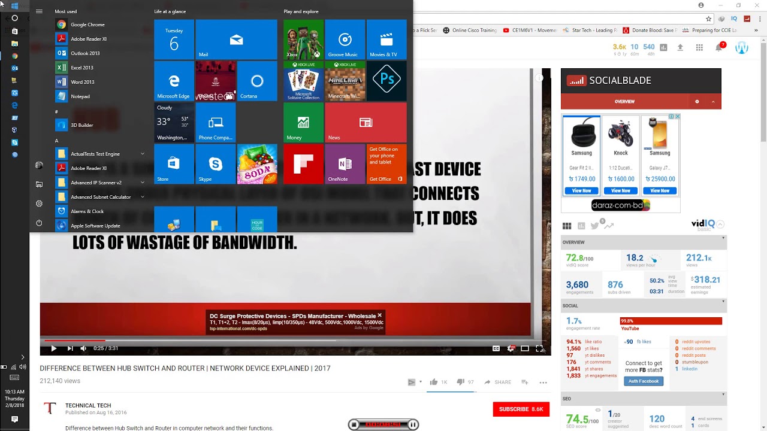767x431 pixels.
Task: Collapse the vidIQ OVERVIEW section arrow
Action: (x=723, y=238)
